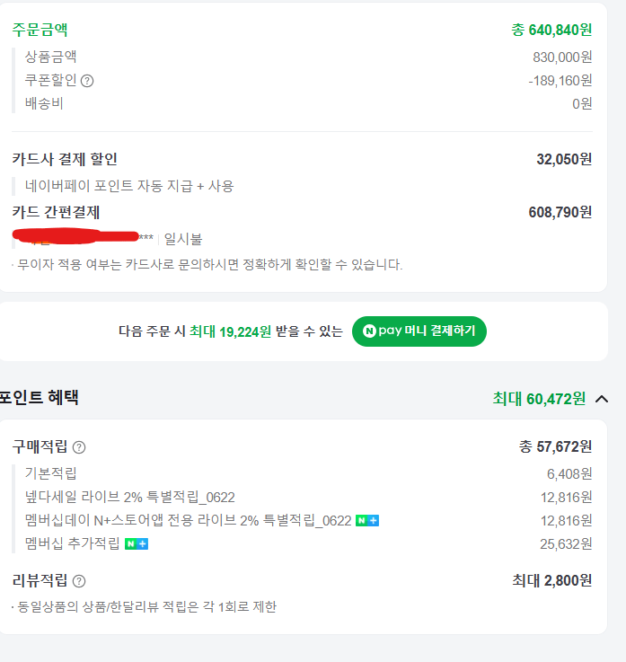The image size is (626, 662).
Task: Click the N+ badge after 특별적립_0622
Action: (x=367, y=521)
